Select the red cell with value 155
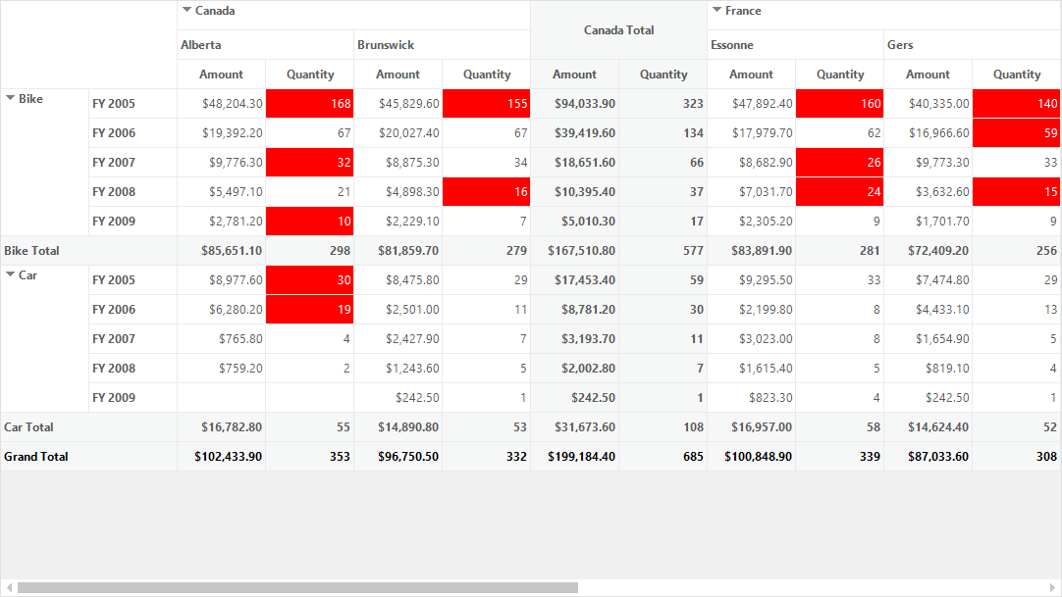 tap(486, 104)
